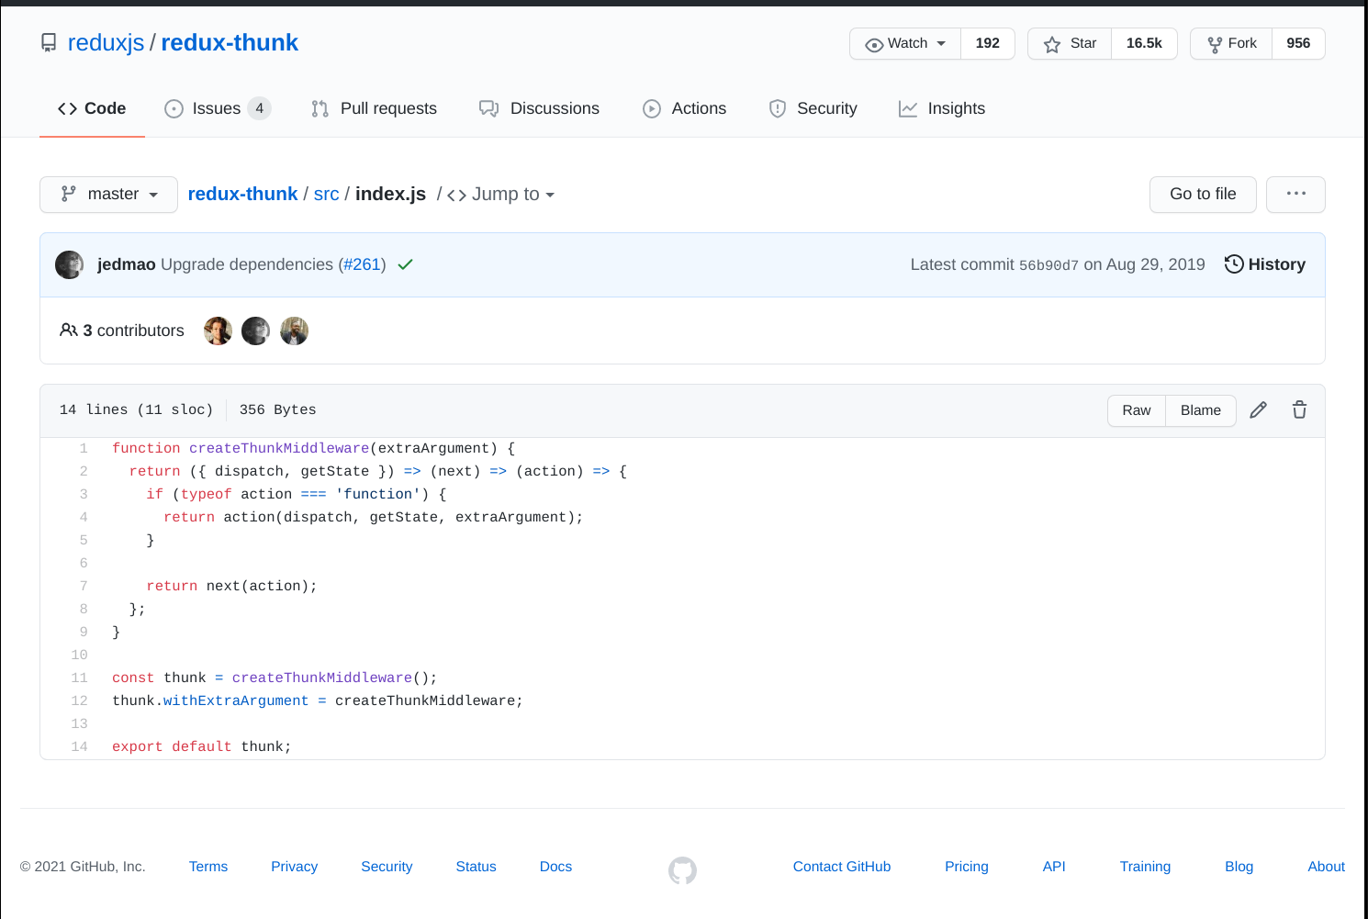Open the third contributor avatar
Viewport: 1368px width, 919px height.
[294, 331]
